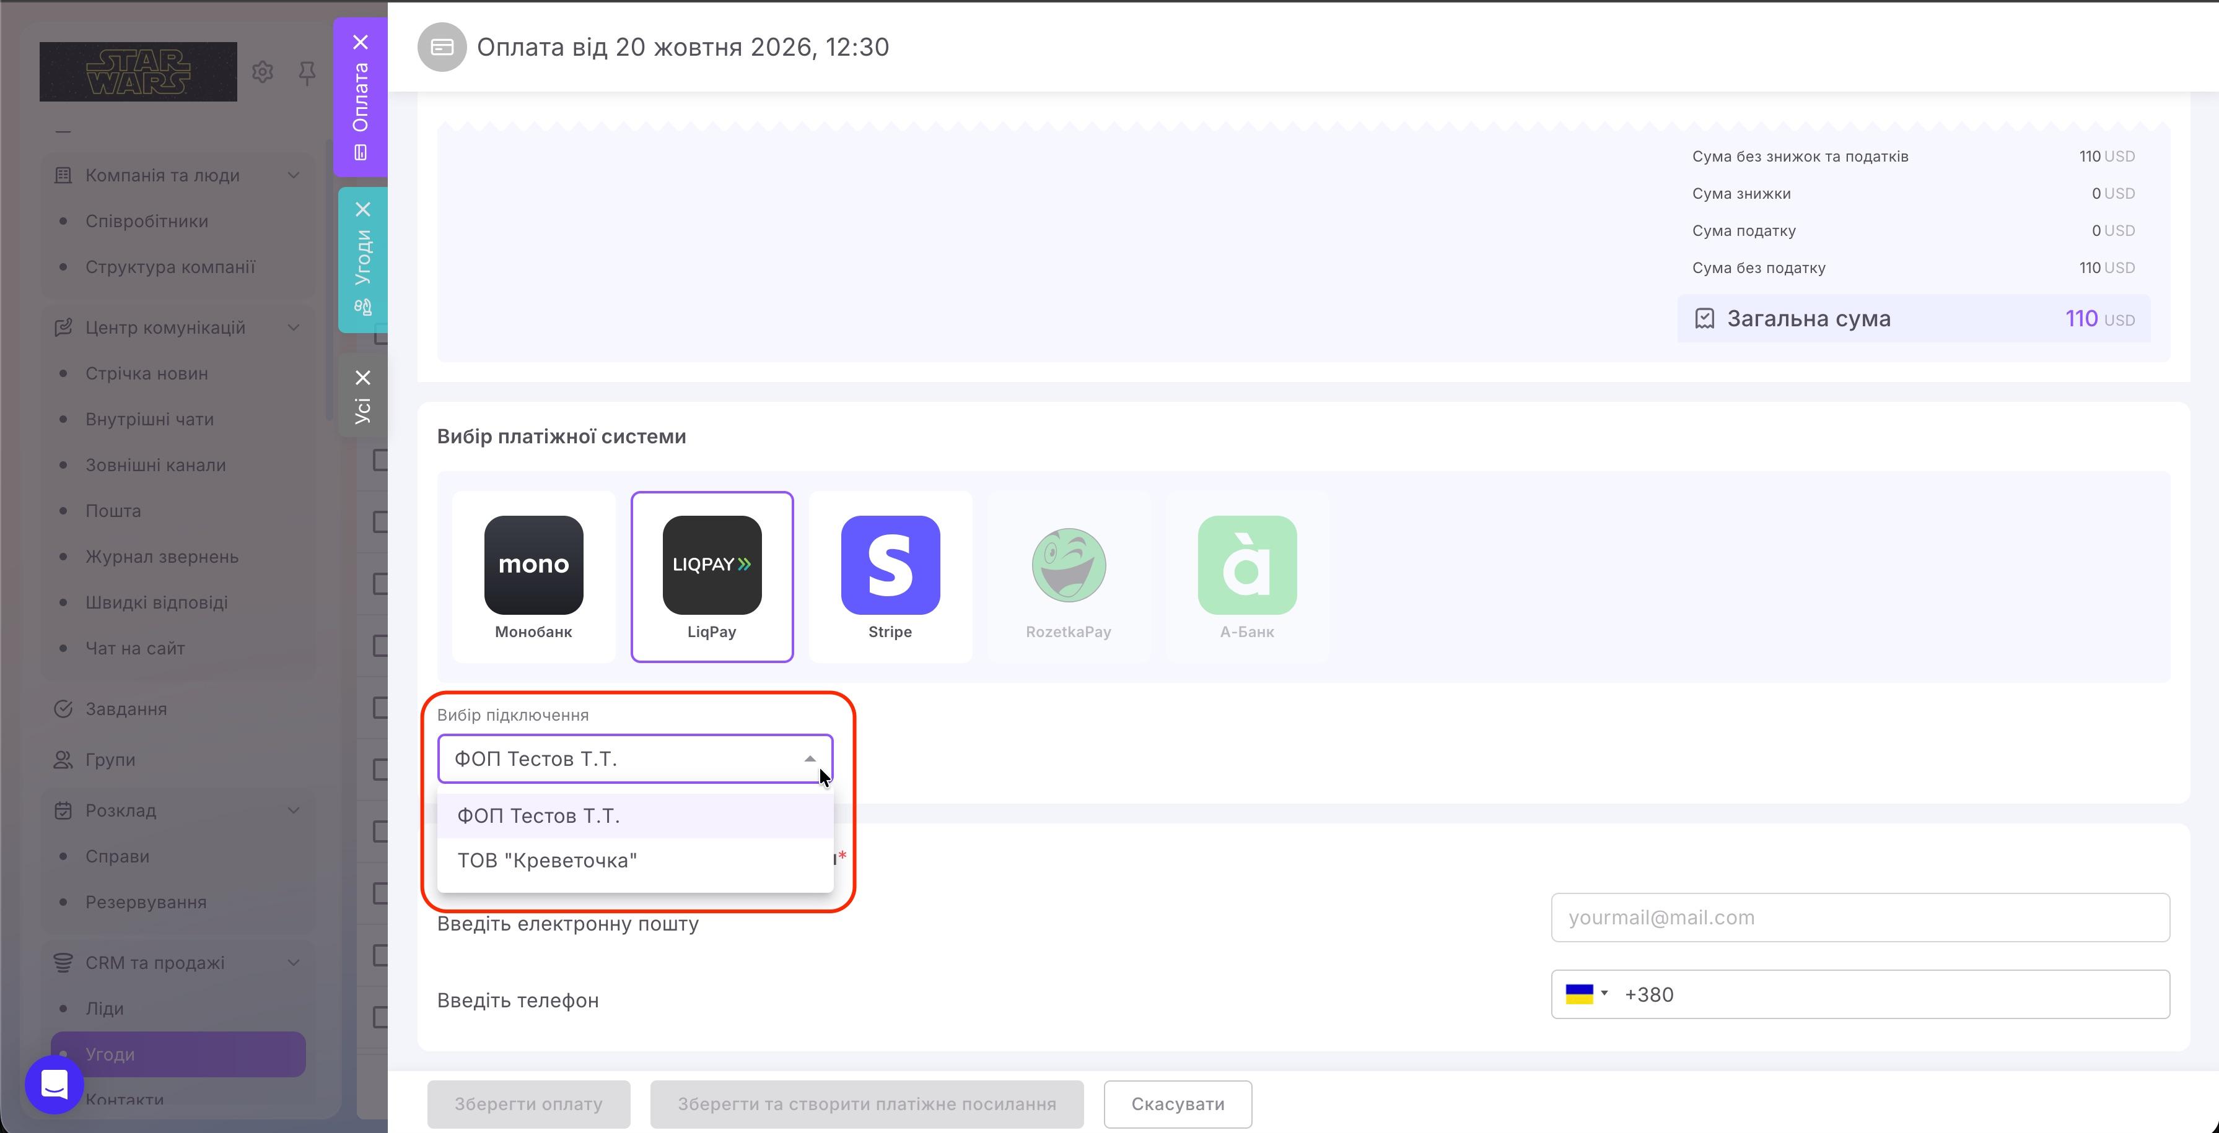Open Структура компанії in the sidebar
This screenshot has width=2219, height=1133.
(x=170, y=267)
